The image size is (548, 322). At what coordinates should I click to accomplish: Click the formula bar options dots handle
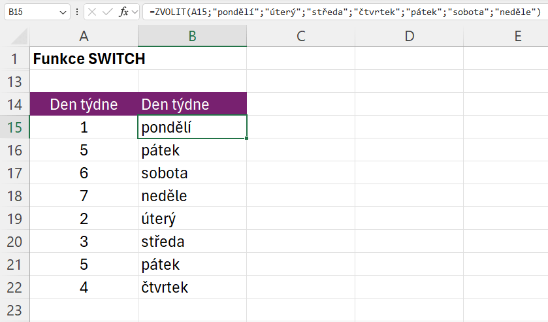(x=78, y=12)
